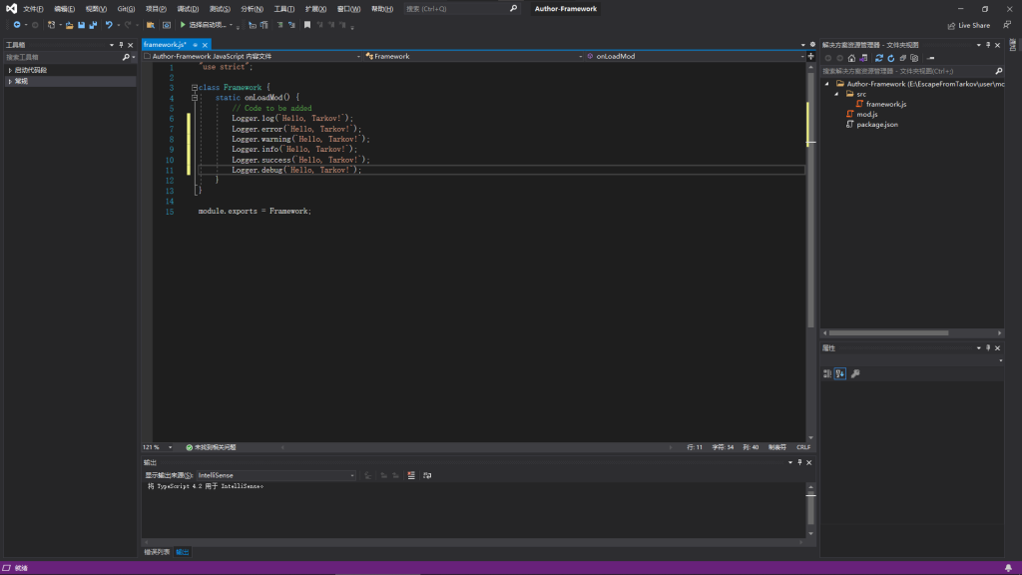Toggle the bookmark icon in toolbar

click(x=307, y=25)
